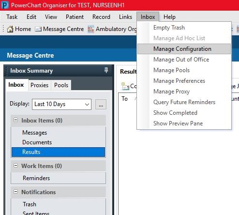
Task: Collapse the Notifications section
Action: coord(16,192)
